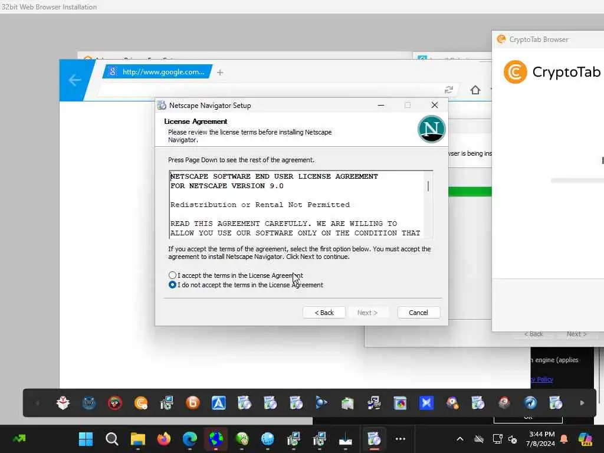Open the blue square X dock icon

[x=426, y=403]
